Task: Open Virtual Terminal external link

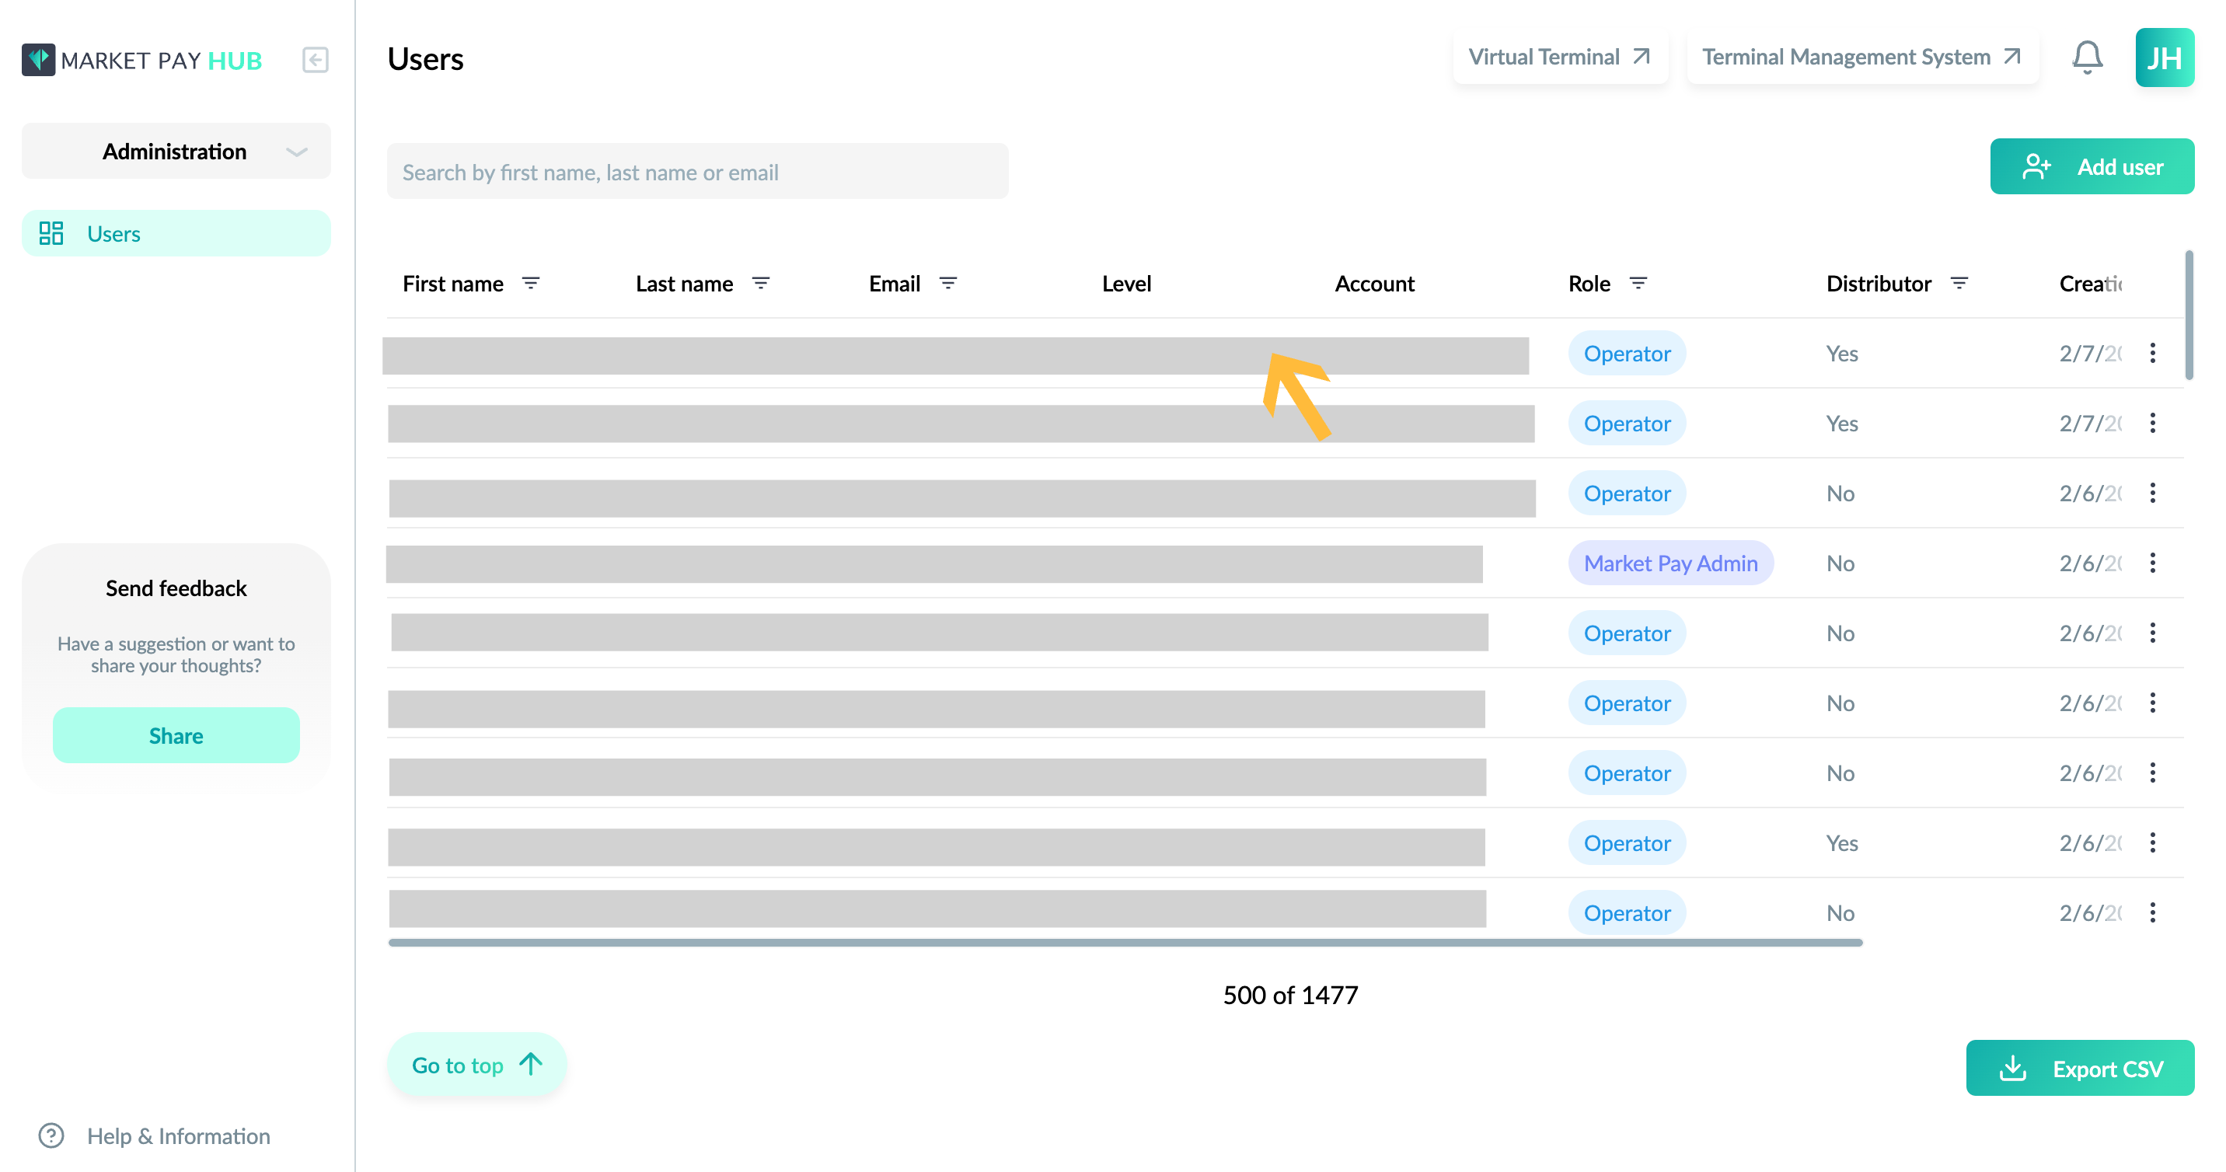Action: (1560, 57)
